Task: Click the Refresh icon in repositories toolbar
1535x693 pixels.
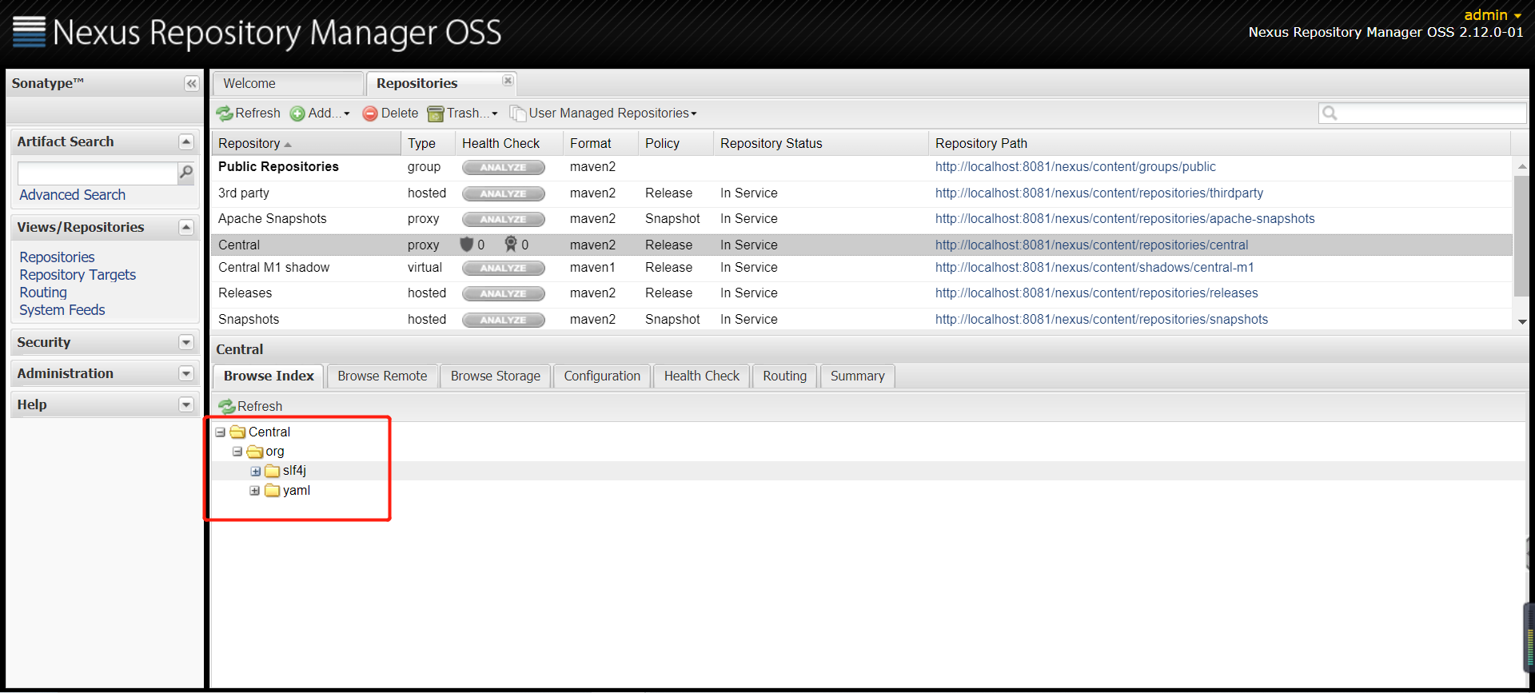Action: click(x=225, y=114)
